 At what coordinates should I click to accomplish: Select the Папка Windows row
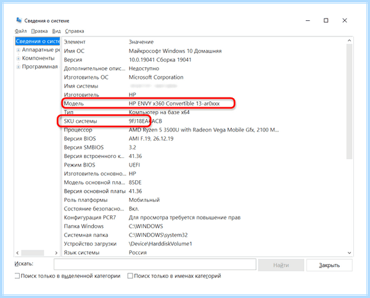click(x=204, y=226)
